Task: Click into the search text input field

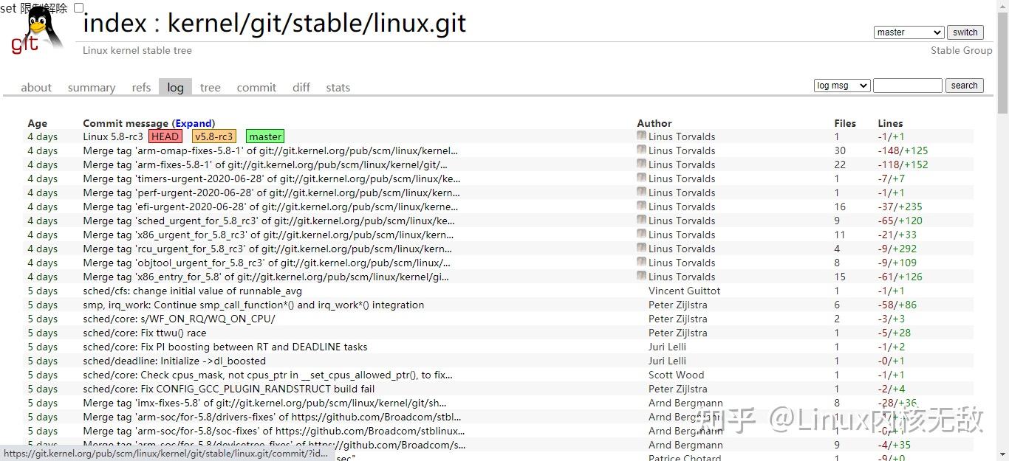Action: click(x=907, y=85)
